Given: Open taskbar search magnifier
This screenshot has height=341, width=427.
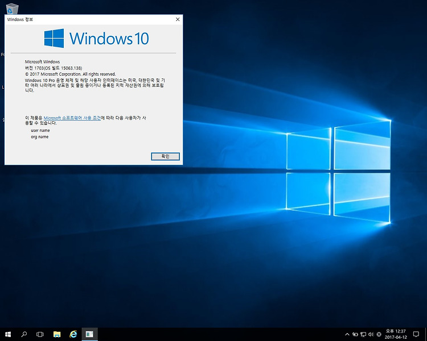Looking at the screenshot, I should (x=24, y=334).
